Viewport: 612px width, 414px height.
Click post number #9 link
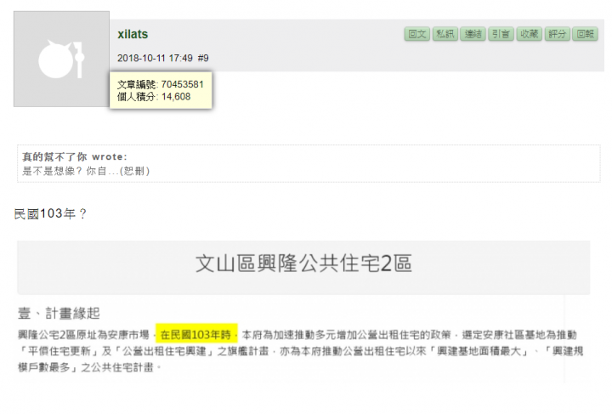click(203, 58)
